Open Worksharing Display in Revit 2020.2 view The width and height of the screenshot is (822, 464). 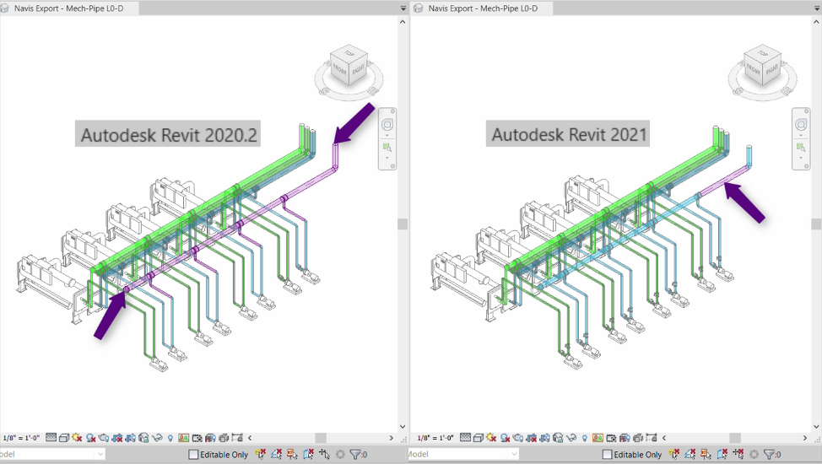pyautogui.click(x=183, y=437)
